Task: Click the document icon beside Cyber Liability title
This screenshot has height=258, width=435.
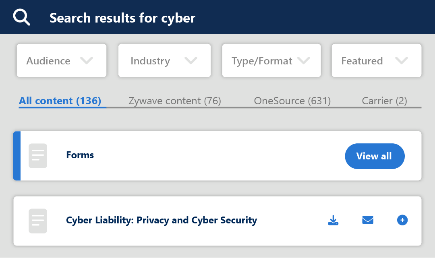Action: 38,221
